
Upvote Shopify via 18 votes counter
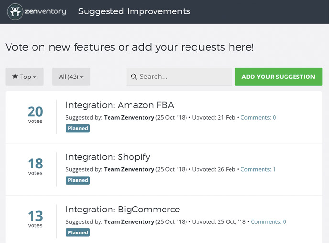35,166
